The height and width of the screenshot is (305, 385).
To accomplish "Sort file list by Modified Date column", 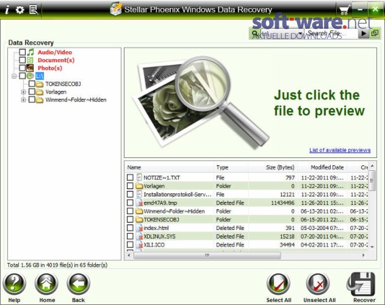I will [x=322, y=168].
